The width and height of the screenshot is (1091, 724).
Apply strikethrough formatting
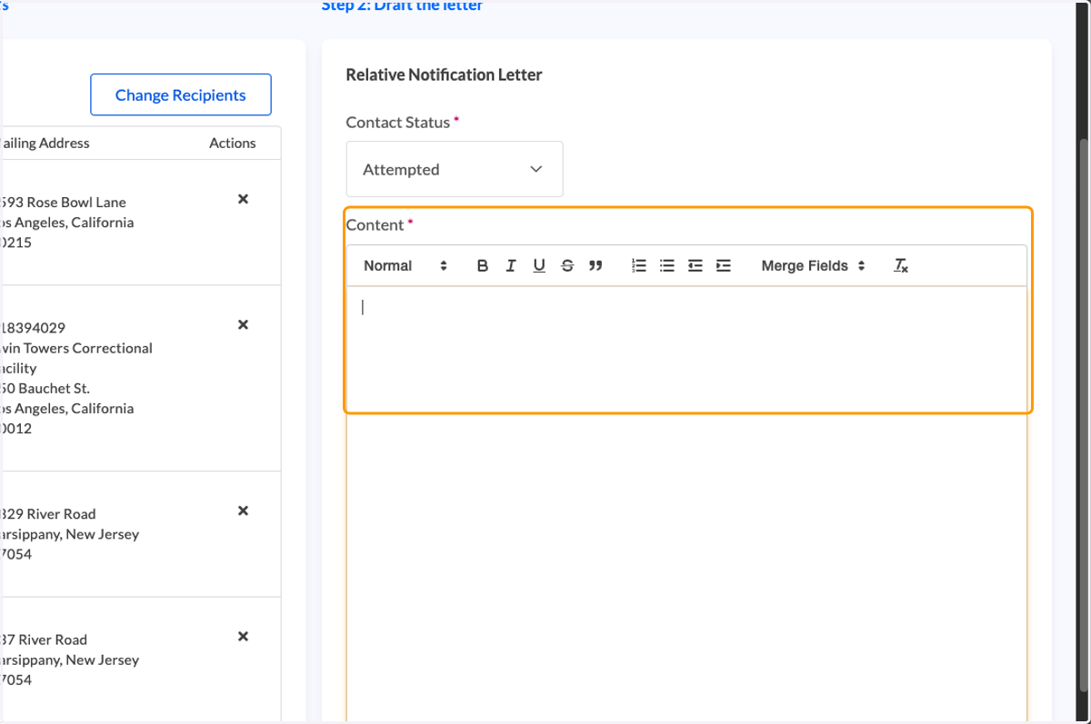(567, 266)
